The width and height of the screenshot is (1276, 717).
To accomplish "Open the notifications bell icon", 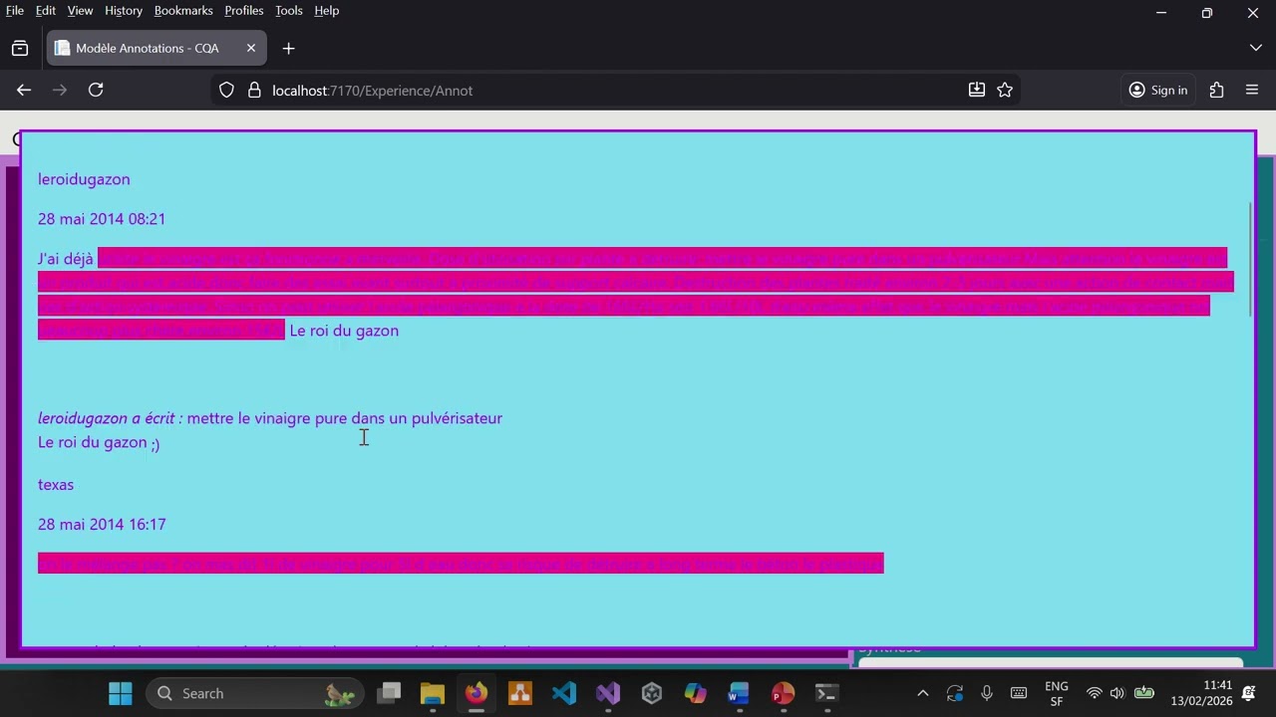I will pos(1249,693).
